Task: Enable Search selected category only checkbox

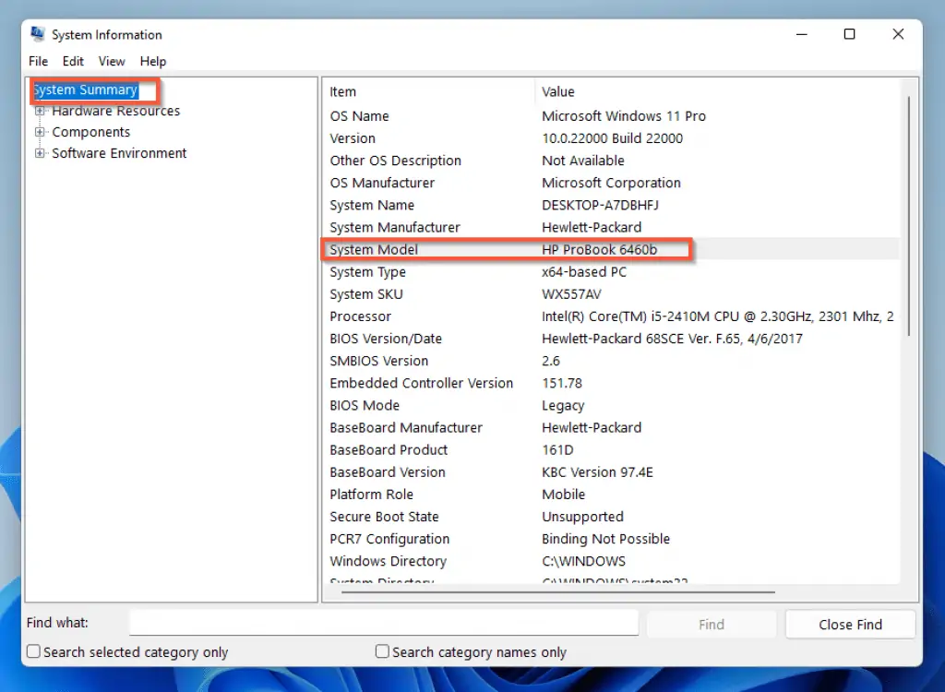Action: [34, 651]
